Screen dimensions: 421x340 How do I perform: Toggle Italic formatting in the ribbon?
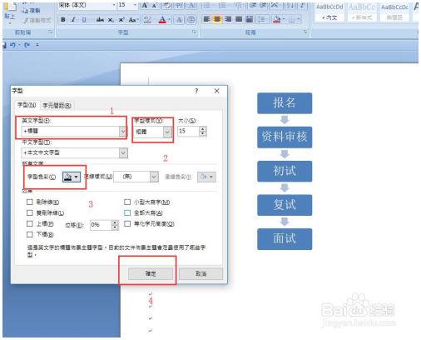coord(73,20)
